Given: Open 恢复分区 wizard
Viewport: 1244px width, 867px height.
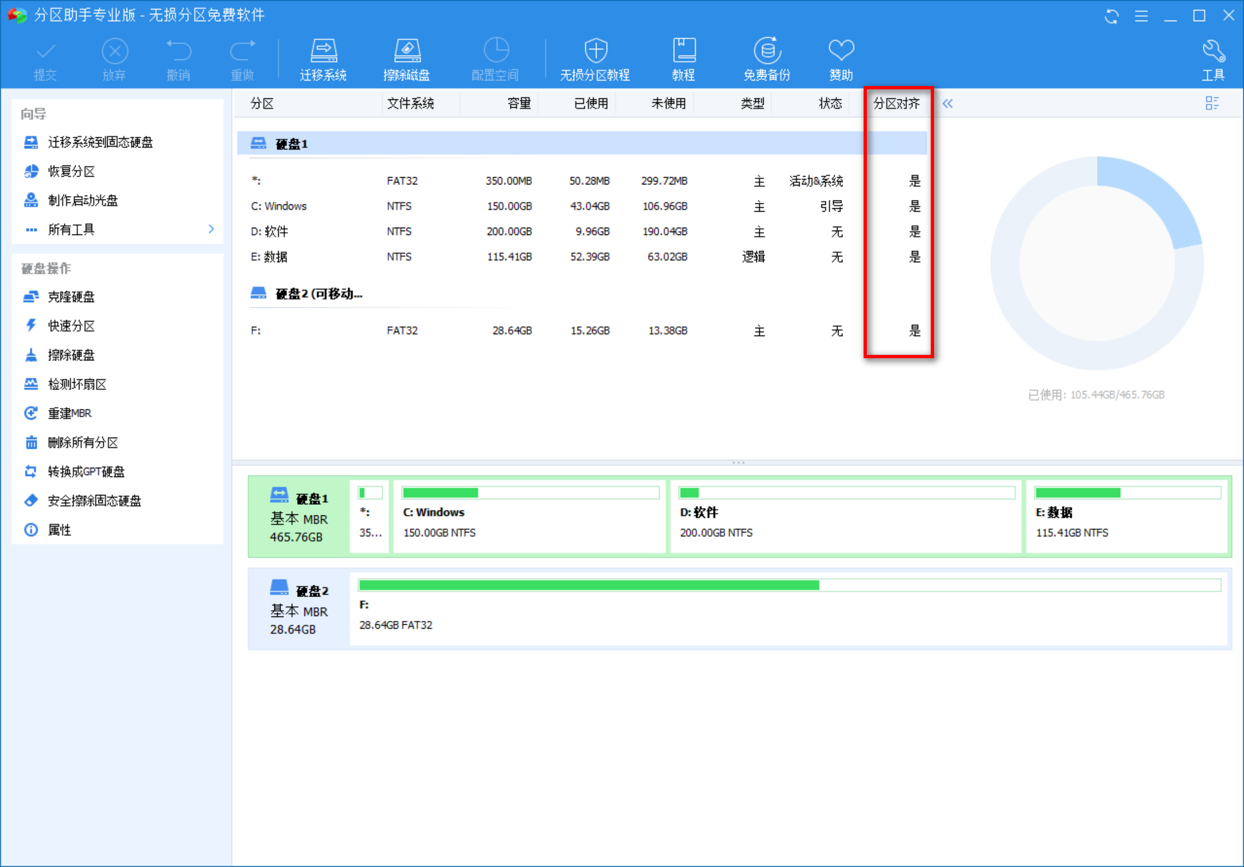Looking at the screenshot, I should 59,171.
